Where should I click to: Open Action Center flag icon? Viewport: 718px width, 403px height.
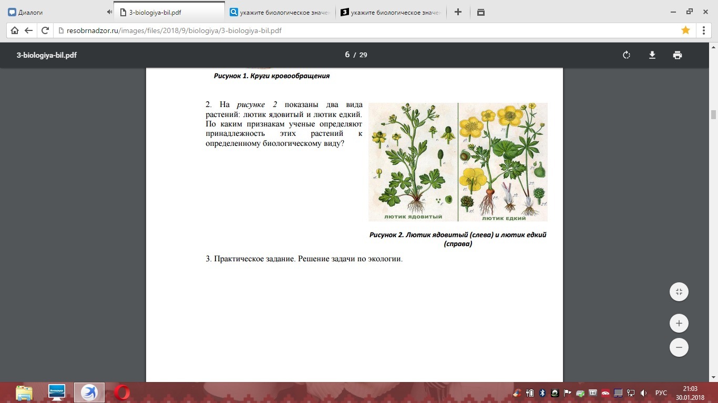[x=568, y=393]
